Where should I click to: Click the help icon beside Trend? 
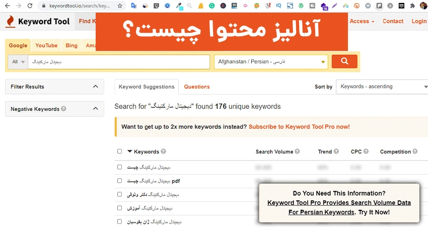336,151
